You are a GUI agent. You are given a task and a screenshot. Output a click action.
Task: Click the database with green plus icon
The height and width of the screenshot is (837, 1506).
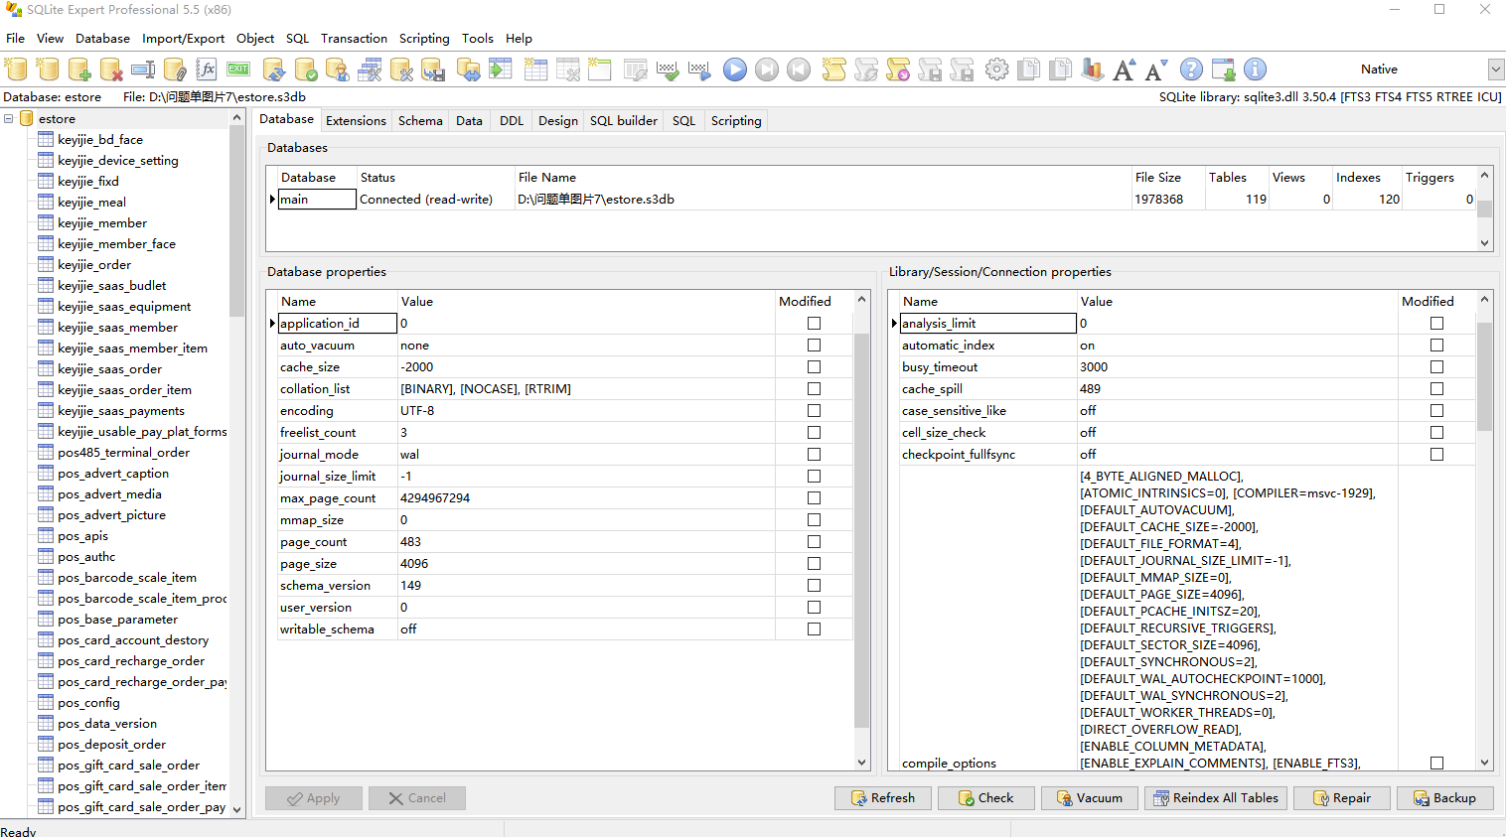tap(79, 70)
